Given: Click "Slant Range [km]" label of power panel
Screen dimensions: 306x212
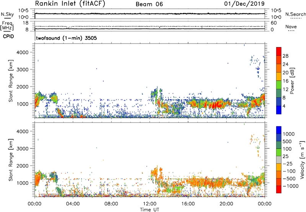Looking at the screenshot, I should point(11,81).
